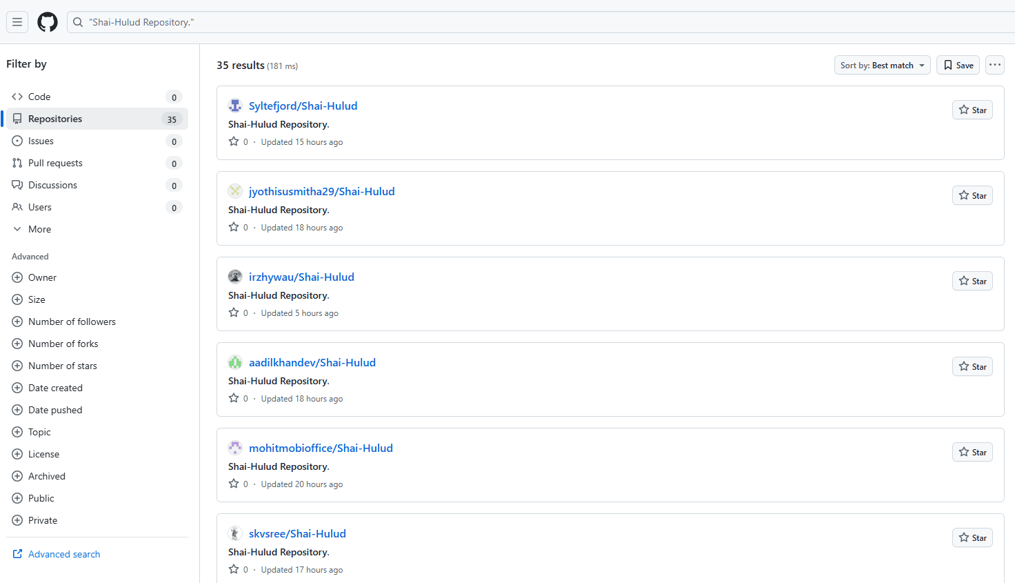Click aadilkhandev's avatar icon
The height and width of the screenshot is (583, 1015).
[235, 362]
